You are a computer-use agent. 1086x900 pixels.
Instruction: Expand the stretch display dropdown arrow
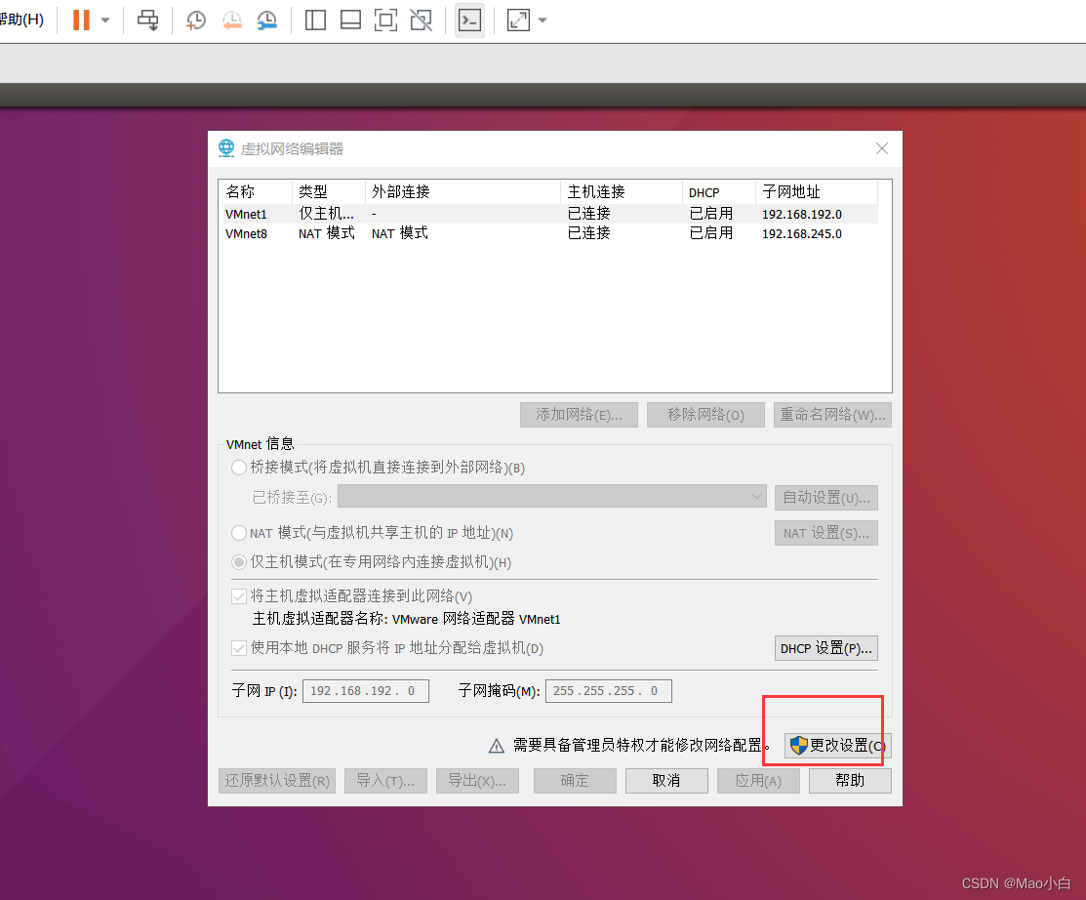(543, 20)
